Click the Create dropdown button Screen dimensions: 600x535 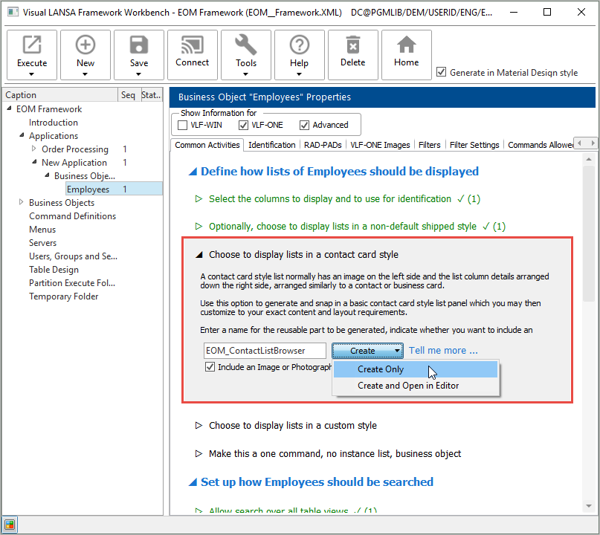click(x=367, y=351)
